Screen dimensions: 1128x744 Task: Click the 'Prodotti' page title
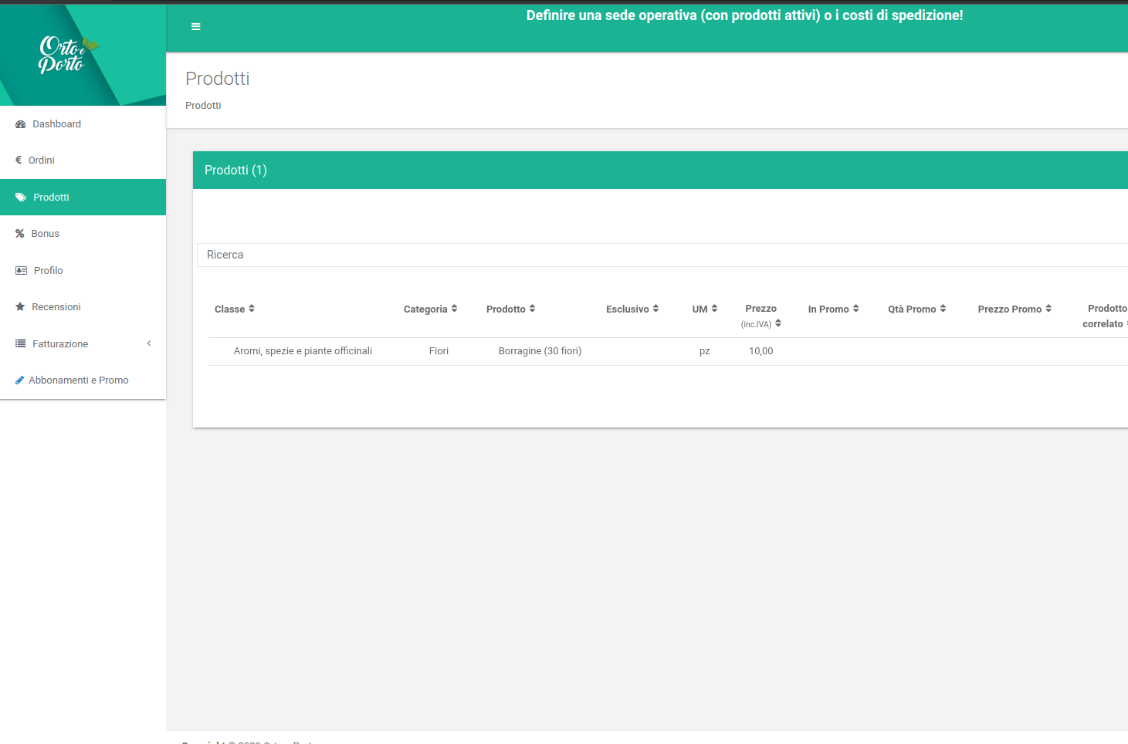tap(218, 79)
